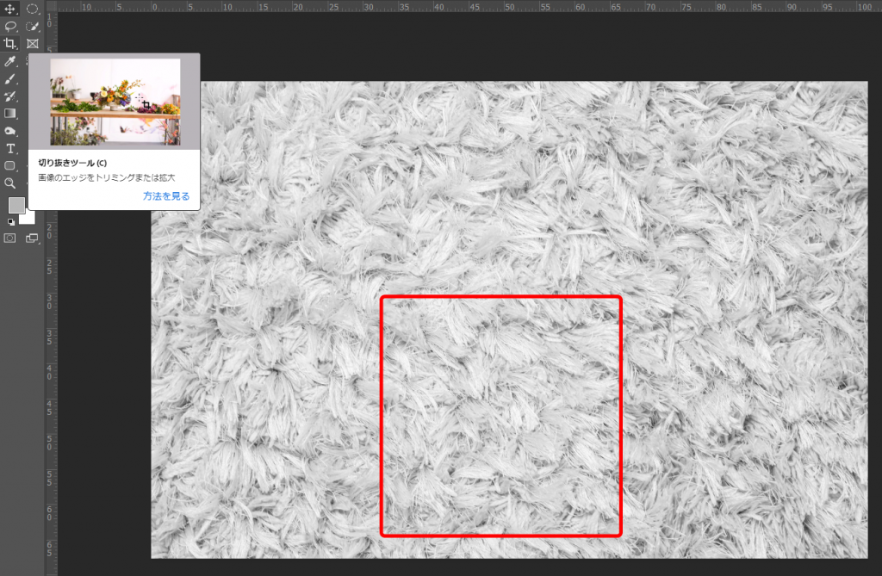This screenshot has width=882, height=576.
Task: Select the Quick Selection tool
Action: click(x=33, y=26)
